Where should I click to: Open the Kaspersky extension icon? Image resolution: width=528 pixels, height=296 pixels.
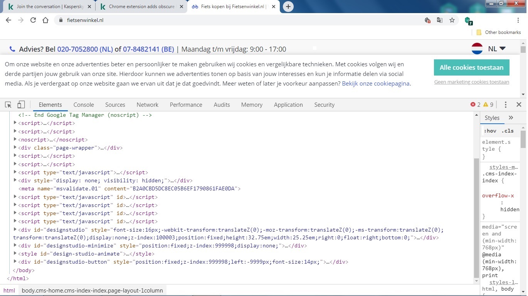[469, 21]
